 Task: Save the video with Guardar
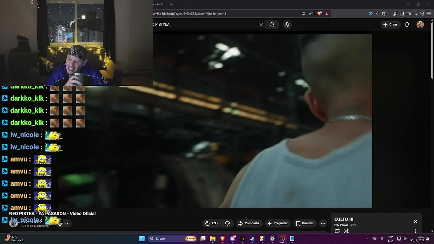point(304,223)
